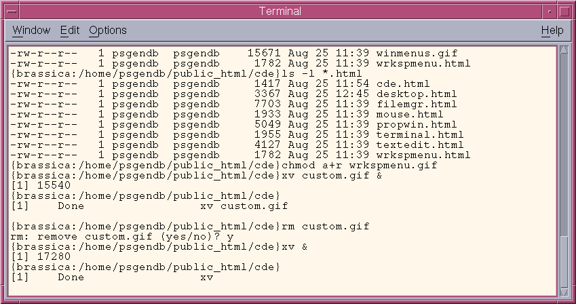Open the window menu button in title bar
The width and height of the screenshot is (576, 304).
pyautogui.click(x=12, y=12)
